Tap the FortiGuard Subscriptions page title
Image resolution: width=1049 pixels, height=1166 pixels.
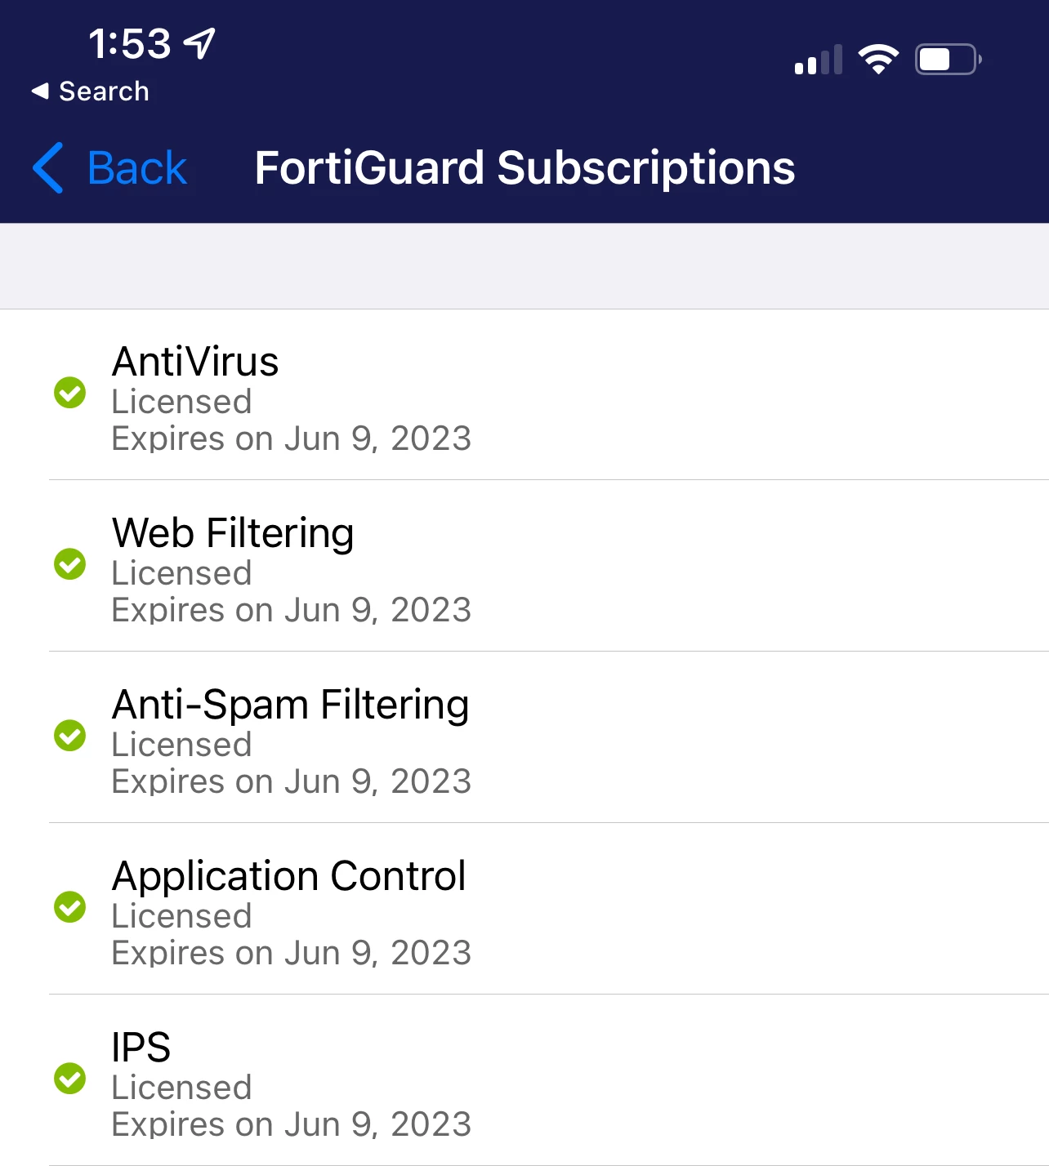click(524, 168)
